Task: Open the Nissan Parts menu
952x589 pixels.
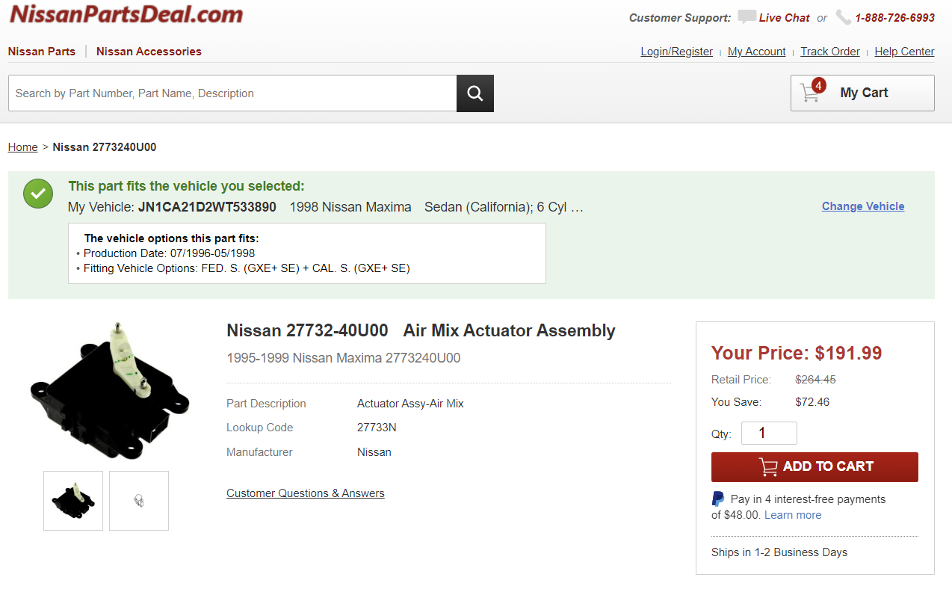Action: (42, 52)
